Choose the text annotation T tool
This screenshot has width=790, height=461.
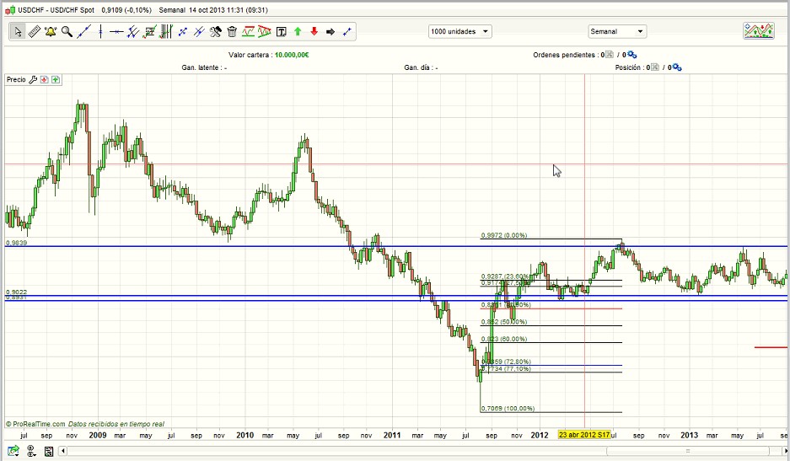coord(281,32)
